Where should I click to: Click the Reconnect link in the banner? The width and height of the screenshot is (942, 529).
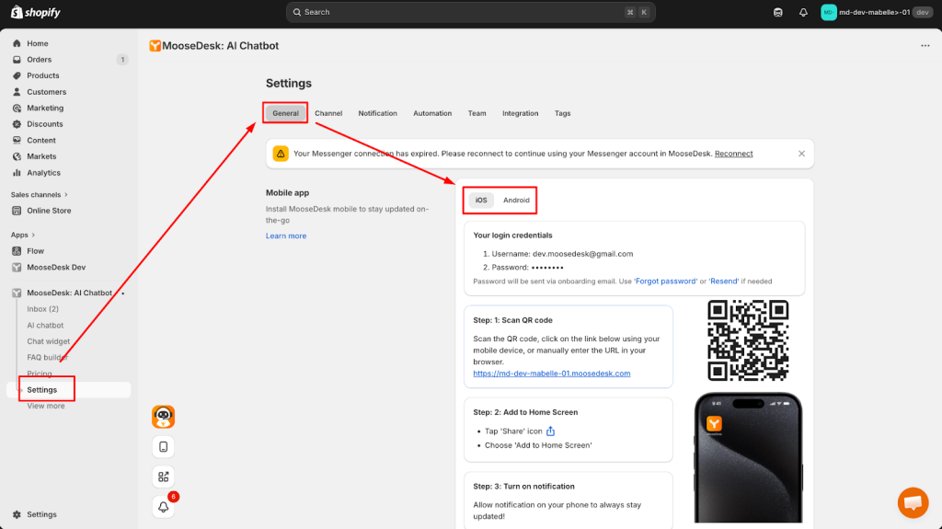[x=733, y=154]
